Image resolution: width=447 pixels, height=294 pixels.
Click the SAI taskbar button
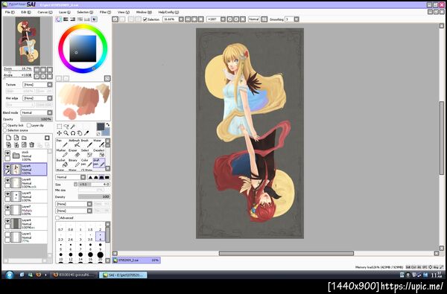pyautogui.click(x=123, y=275)
